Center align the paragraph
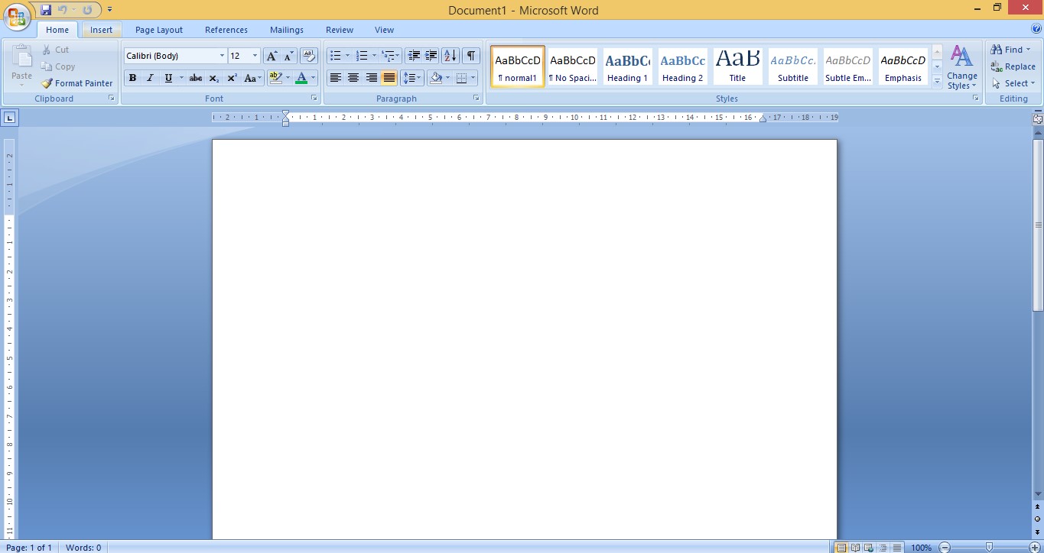 (353, 78)
